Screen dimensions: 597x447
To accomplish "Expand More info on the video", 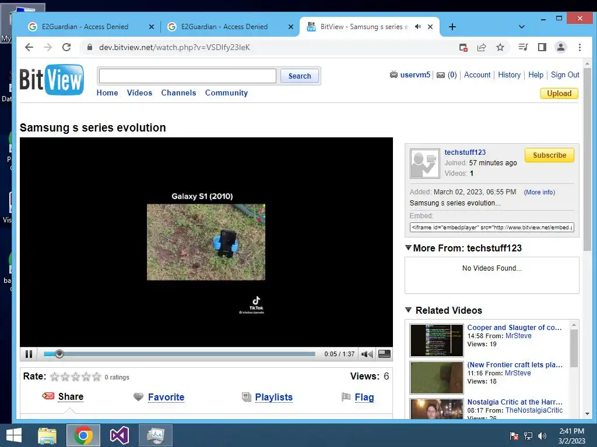I will (539, 192).
